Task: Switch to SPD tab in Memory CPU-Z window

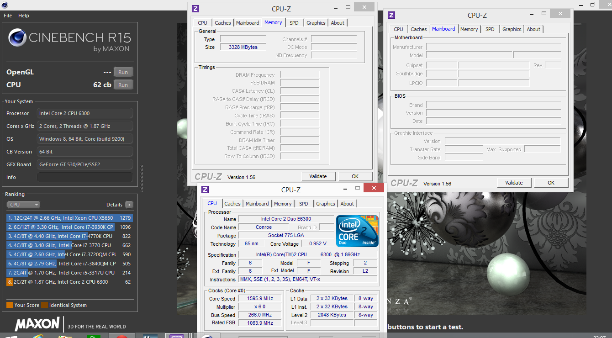Action: [x=294, y=23]
